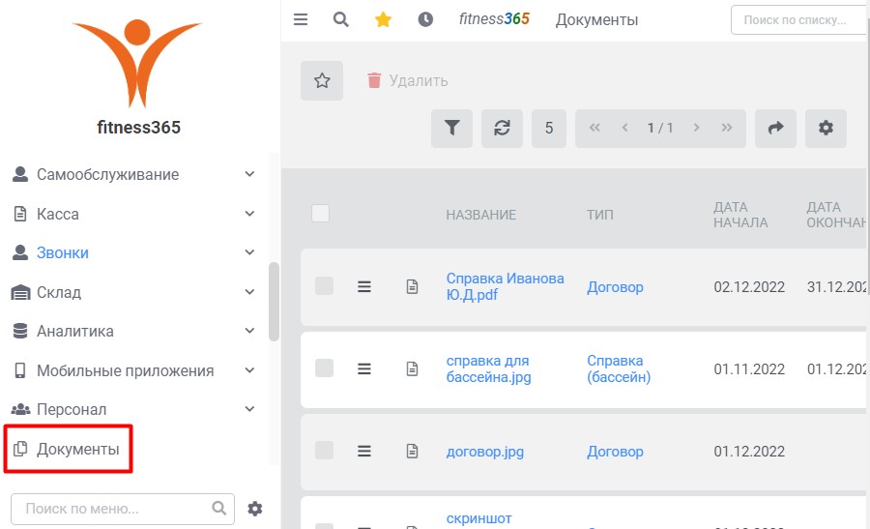Open Мобильные приложения in sidebar
Viewport: 870px width, 529px height.
(125, 370)
